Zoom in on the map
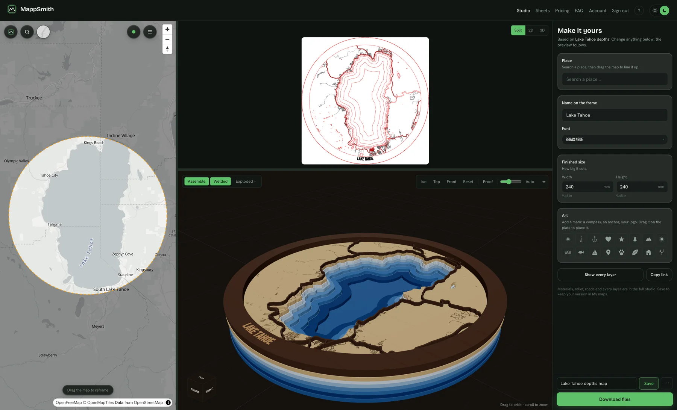Image resolution: width=677 pixels, height=410 pixels. pos(167,29)
